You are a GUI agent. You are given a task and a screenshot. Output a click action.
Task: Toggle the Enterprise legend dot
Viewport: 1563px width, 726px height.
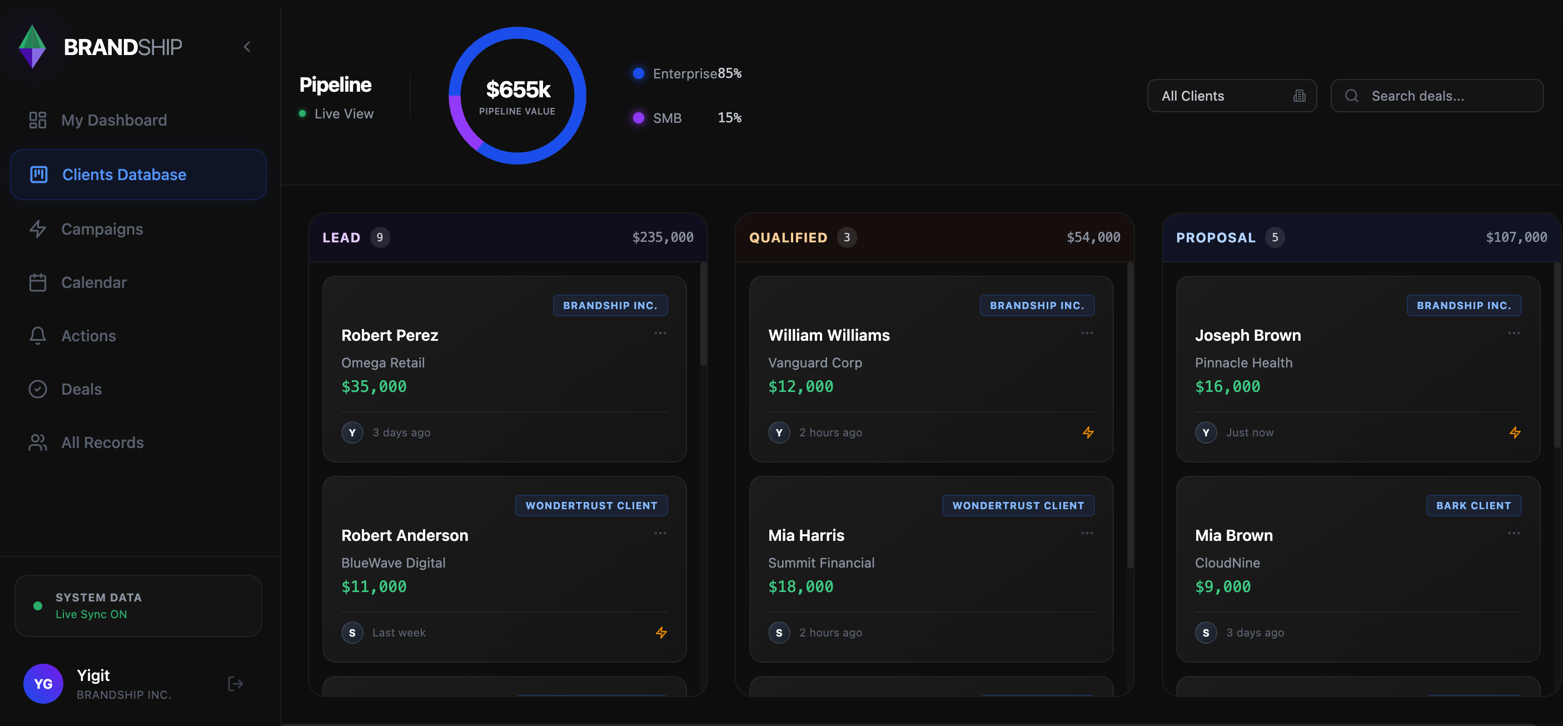point(638,73)
